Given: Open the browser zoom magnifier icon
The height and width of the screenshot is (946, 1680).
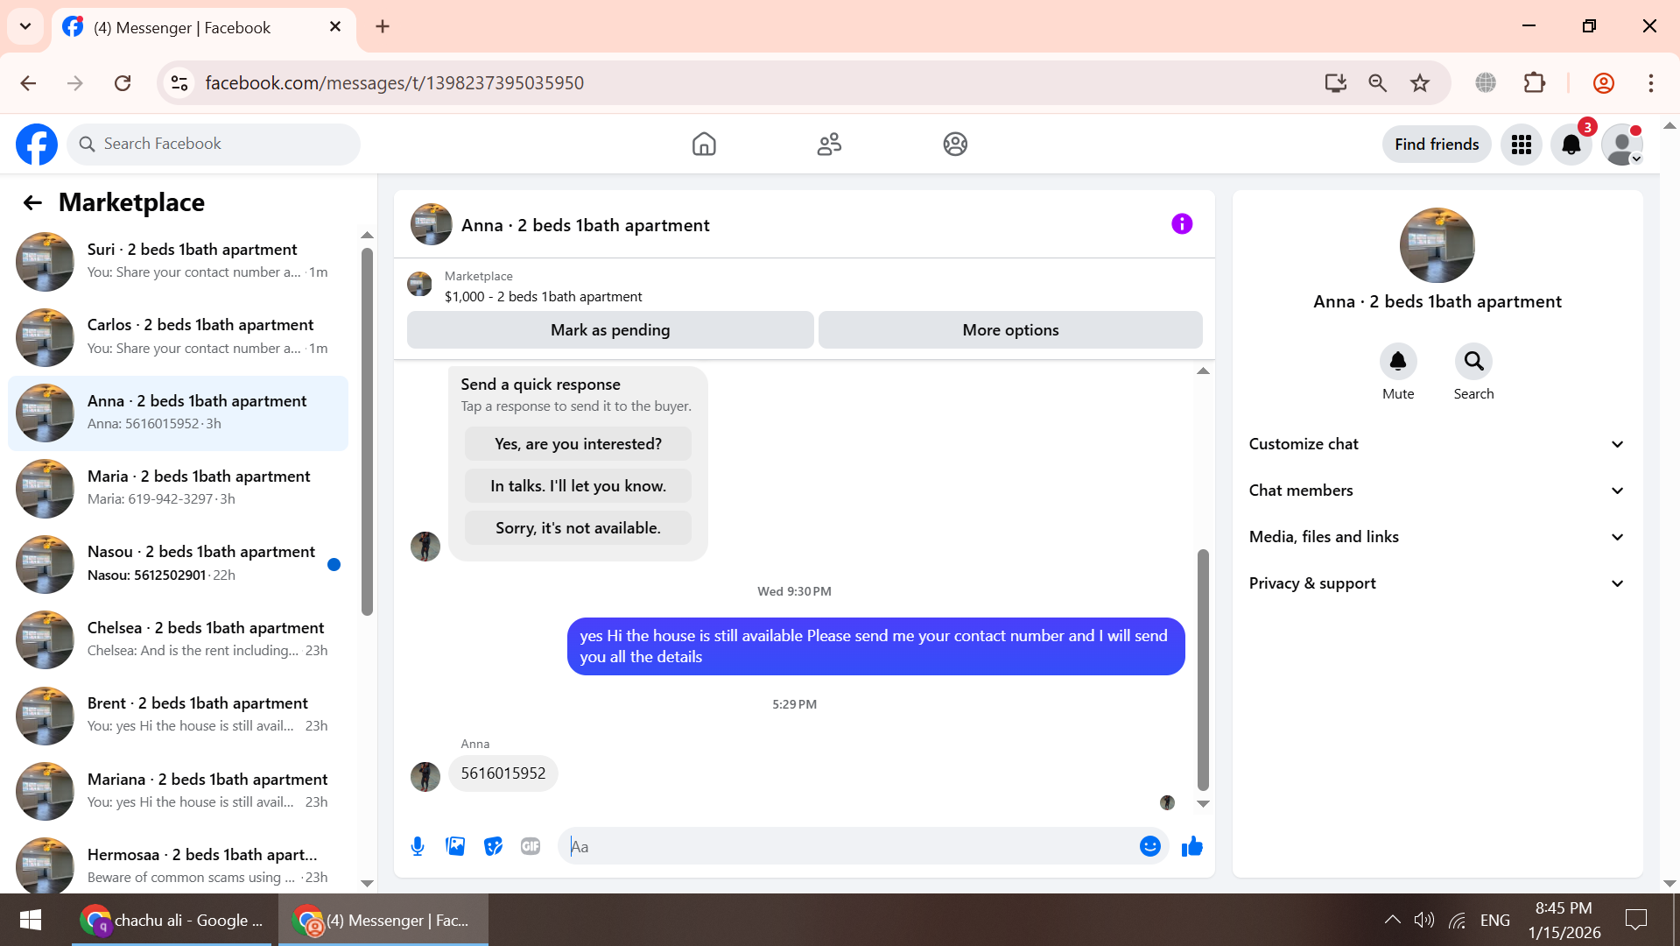Looking at the screenshot, I should click(x=1377, y=83).
